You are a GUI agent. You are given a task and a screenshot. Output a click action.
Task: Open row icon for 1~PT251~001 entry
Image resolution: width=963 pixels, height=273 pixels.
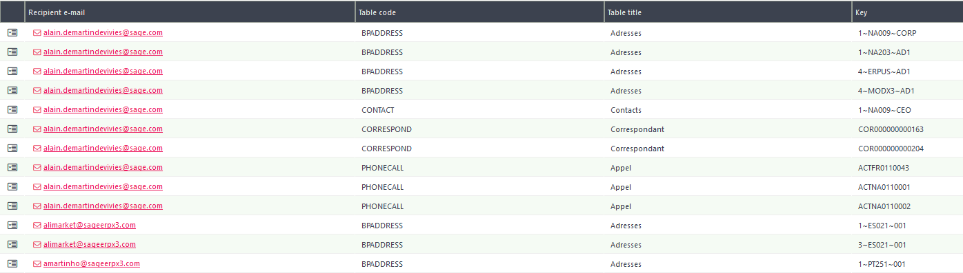click(12, 263)
